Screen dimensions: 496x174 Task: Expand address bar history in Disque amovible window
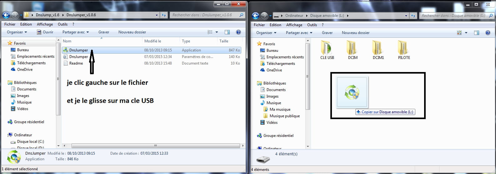pyautogui.click(x=406, y=16)
